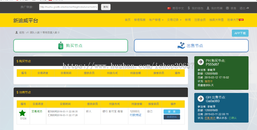Click the APP下载 button
The width and height of the screenshot is (257, 130).
point(240,33)
